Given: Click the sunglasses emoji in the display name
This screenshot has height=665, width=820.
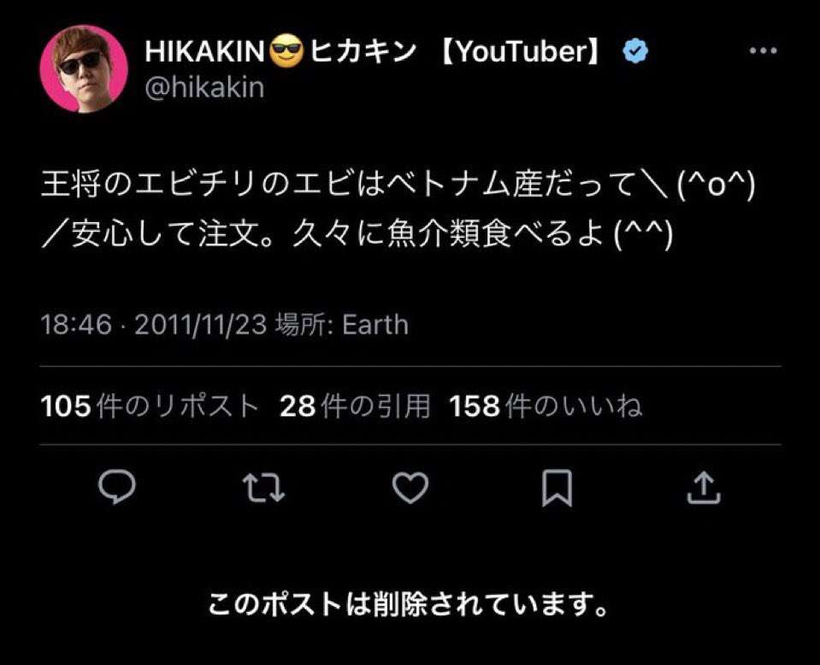Looking at the screenshot, I should click(x=286, y=54).
